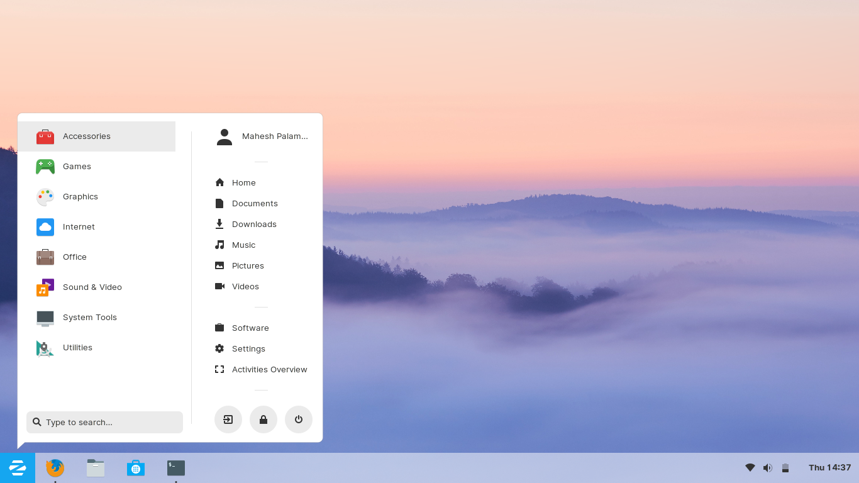
Task: Open the Home folder link
Action: coord(244,183)
